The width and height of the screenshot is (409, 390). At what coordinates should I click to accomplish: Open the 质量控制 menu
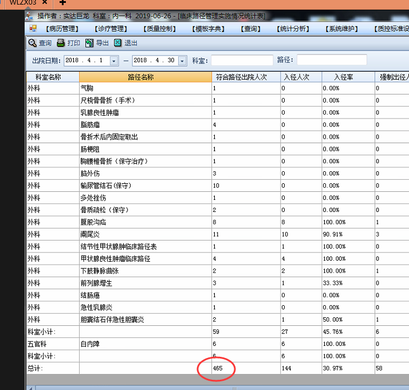point(160,29)
